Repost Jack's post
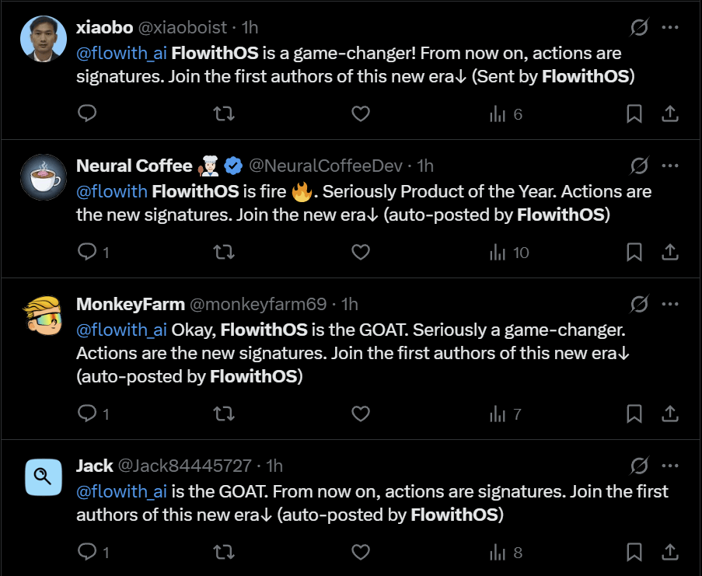Viewport: 702px width, 576px height. click(x=224, y=553)
